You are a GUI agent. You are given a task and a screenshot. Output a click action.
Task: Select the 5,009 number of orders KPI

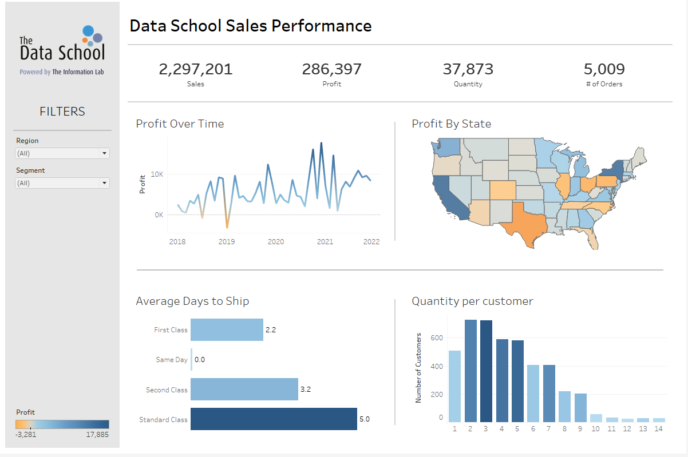click(x=604, y=69)
